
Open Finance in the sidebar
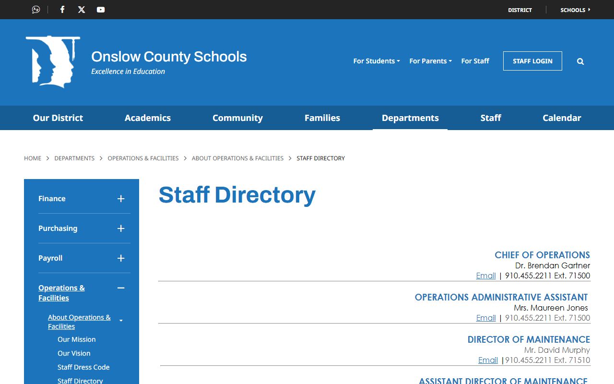click(52, 199)
